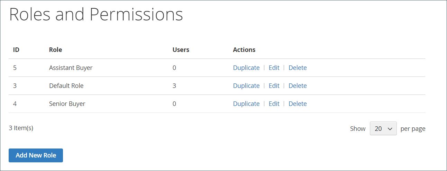The height and width of the screenshot is (171, 447).
Task: Edit the Assistant Buyer role
Action: coord(274,68)
